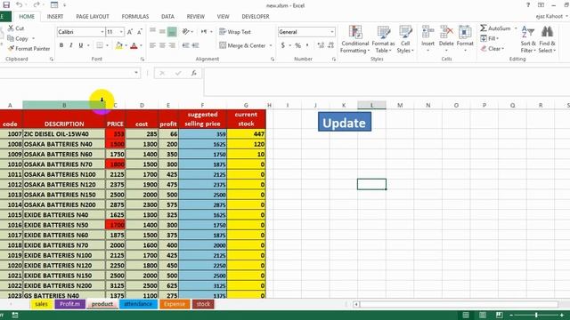Viewport: 570px width, 320px height.
Task: Toggle Middle Align icon
Action: [162, 32]
